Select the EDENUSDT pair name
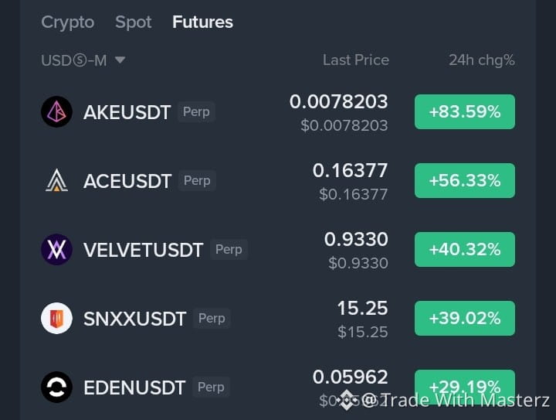 [134, 388]
